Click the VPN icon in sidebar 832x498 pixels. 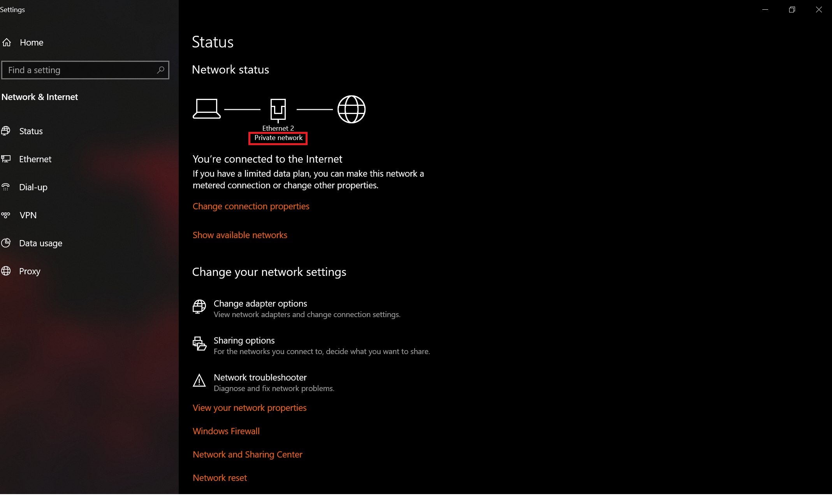pos(6,215)
